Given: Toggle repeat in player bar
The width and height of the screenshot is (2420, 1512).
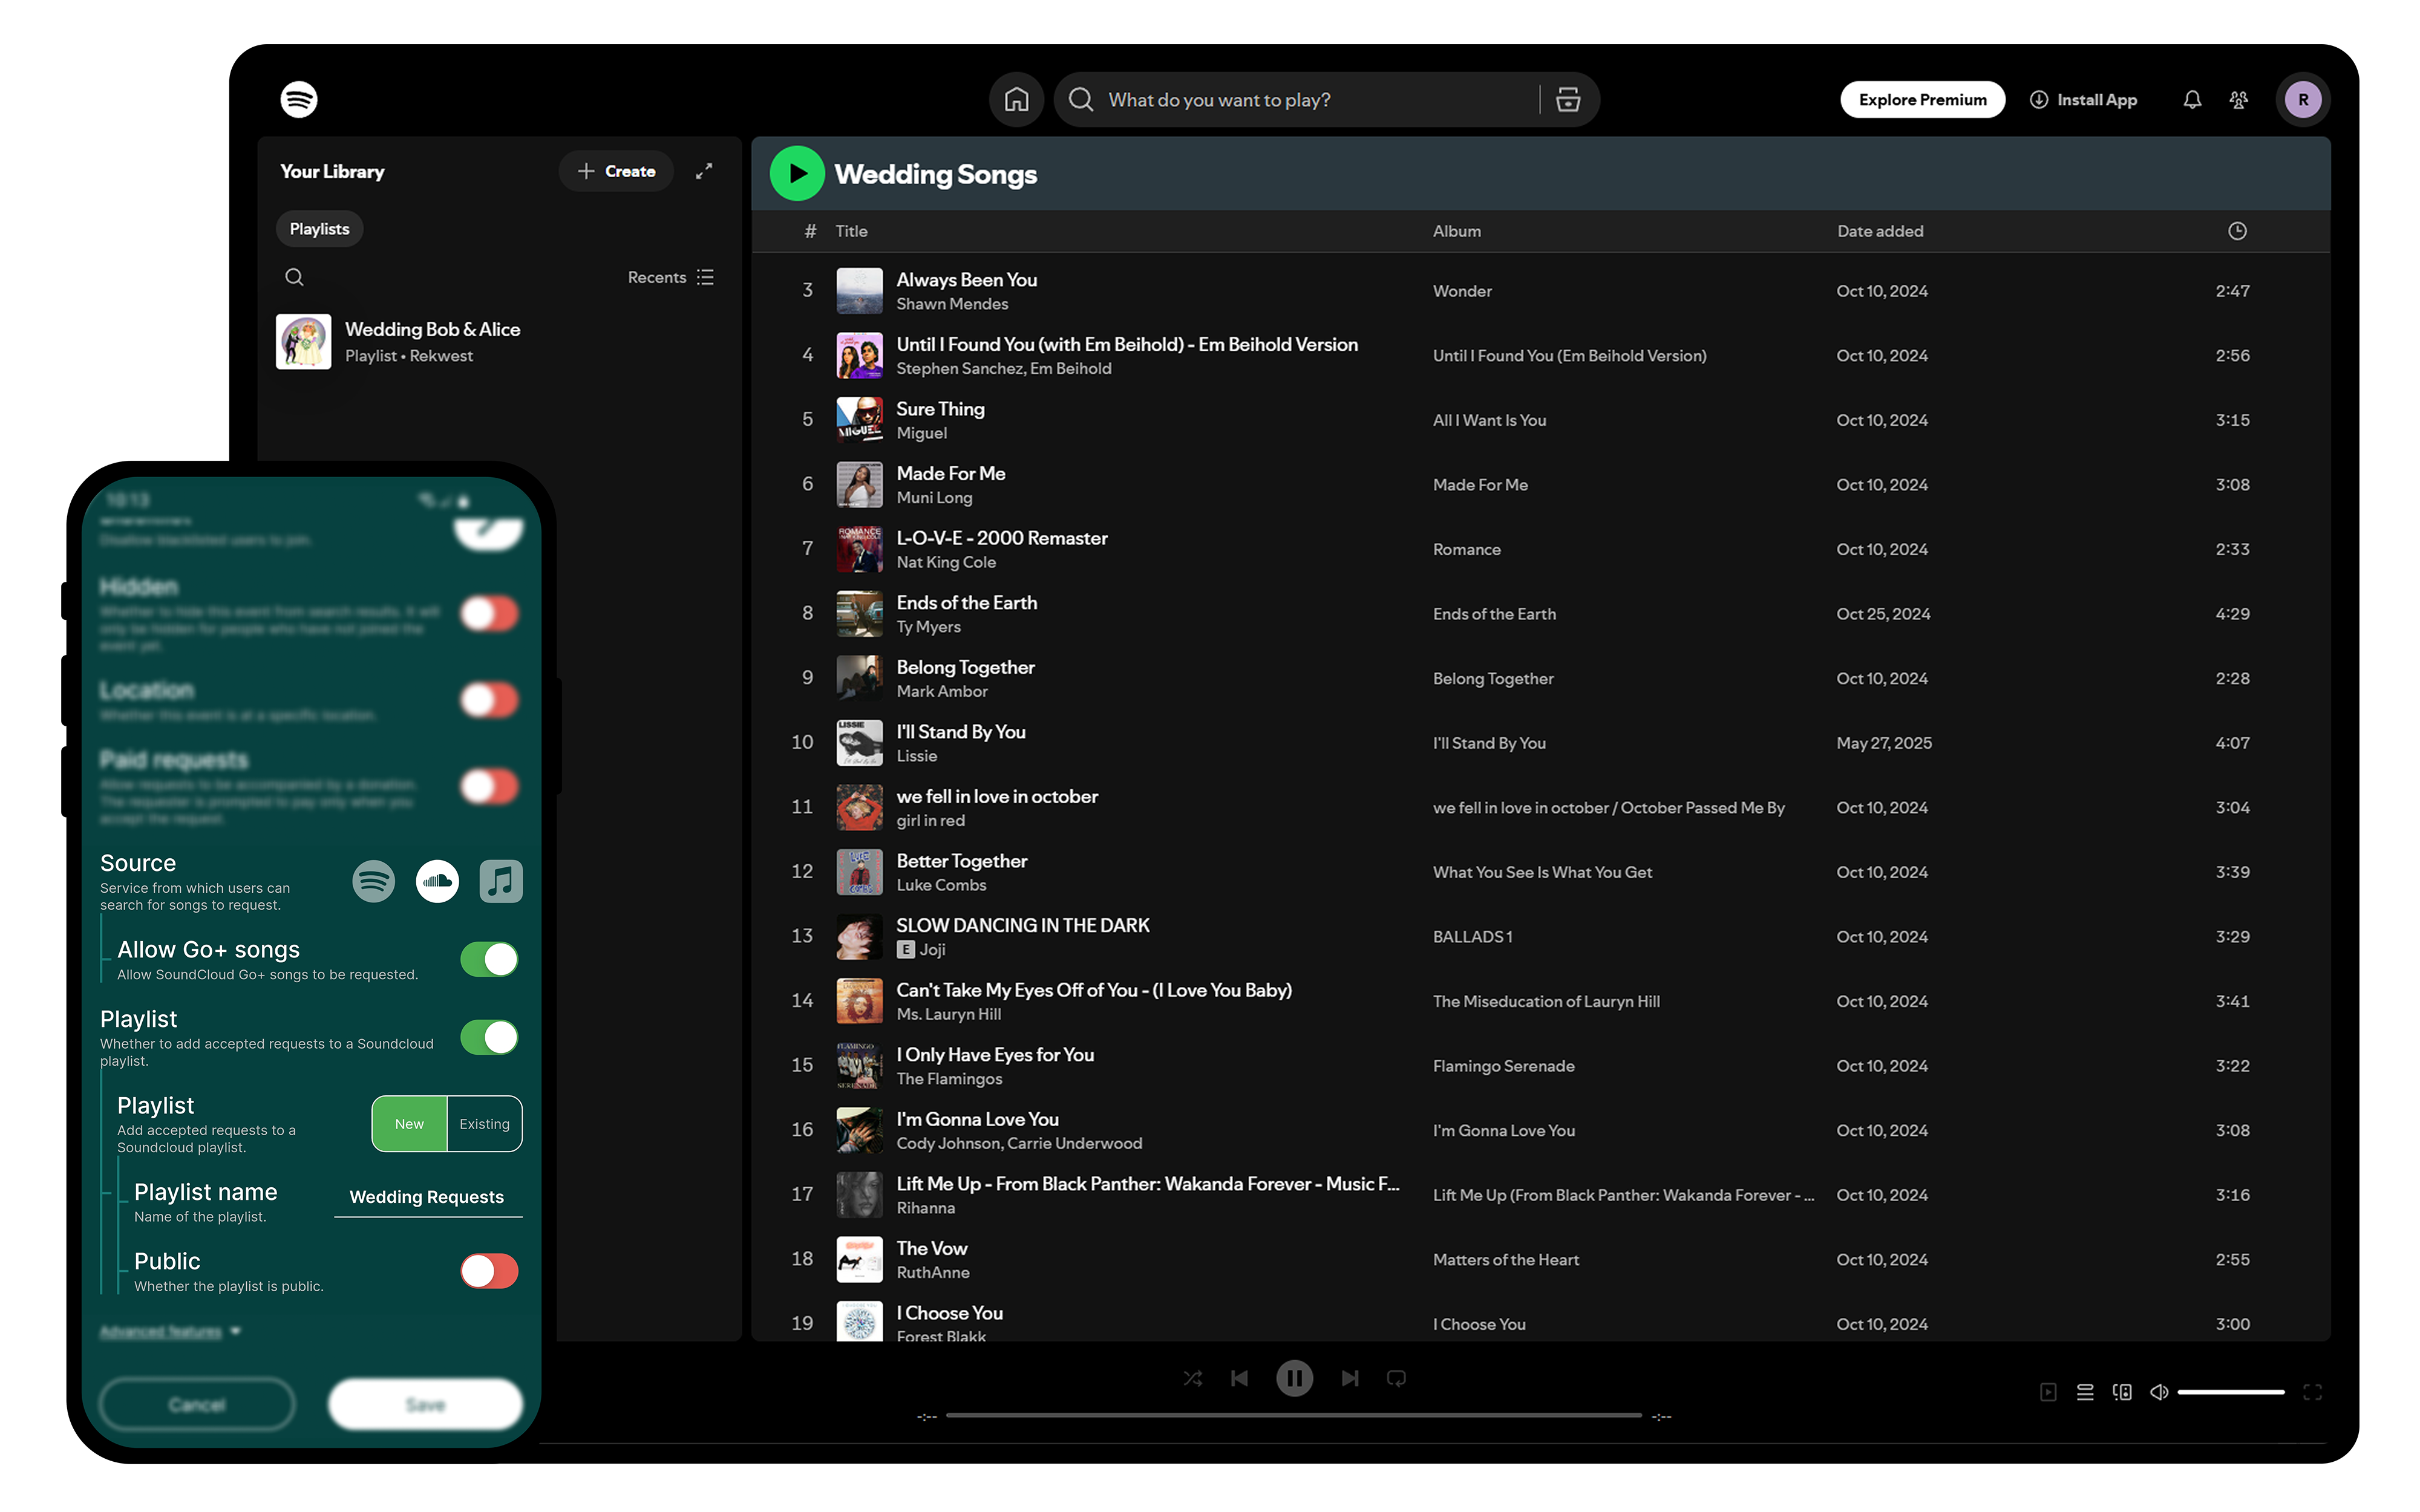Looking at the screenshot, I should pyautogui.click(x=1397, y=1378).
